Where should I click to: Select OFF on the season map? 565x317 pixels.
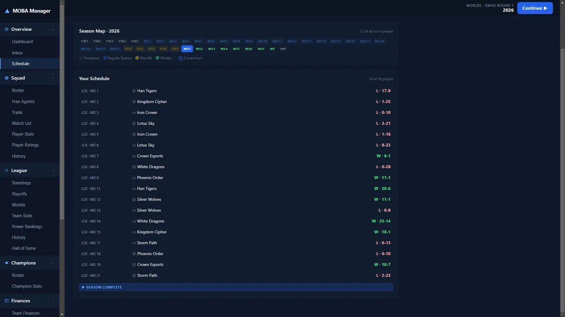(283, 49)
